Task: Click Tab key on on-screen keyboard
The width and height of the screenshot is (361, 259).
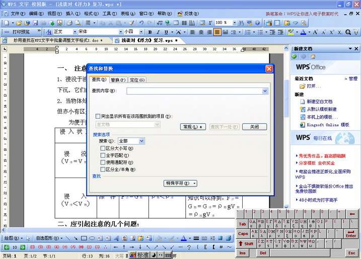Action: pyautogui.click(x=243, y=224)
